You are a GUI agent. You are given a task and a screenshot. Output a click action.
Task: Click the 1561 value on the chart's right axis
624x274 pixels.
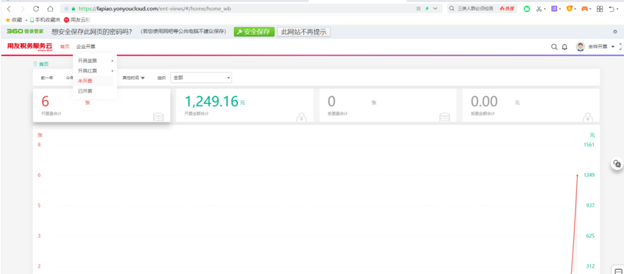tap(590, 145)
